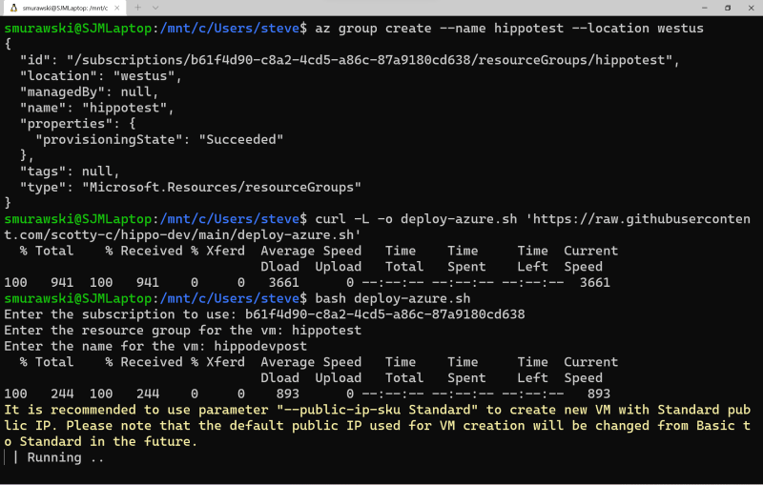Viewport: 763px width, 485px height.
Task: Click "provisioningState": "Succeeded" text
Action: pyautogui.click(x=159, y=139)
